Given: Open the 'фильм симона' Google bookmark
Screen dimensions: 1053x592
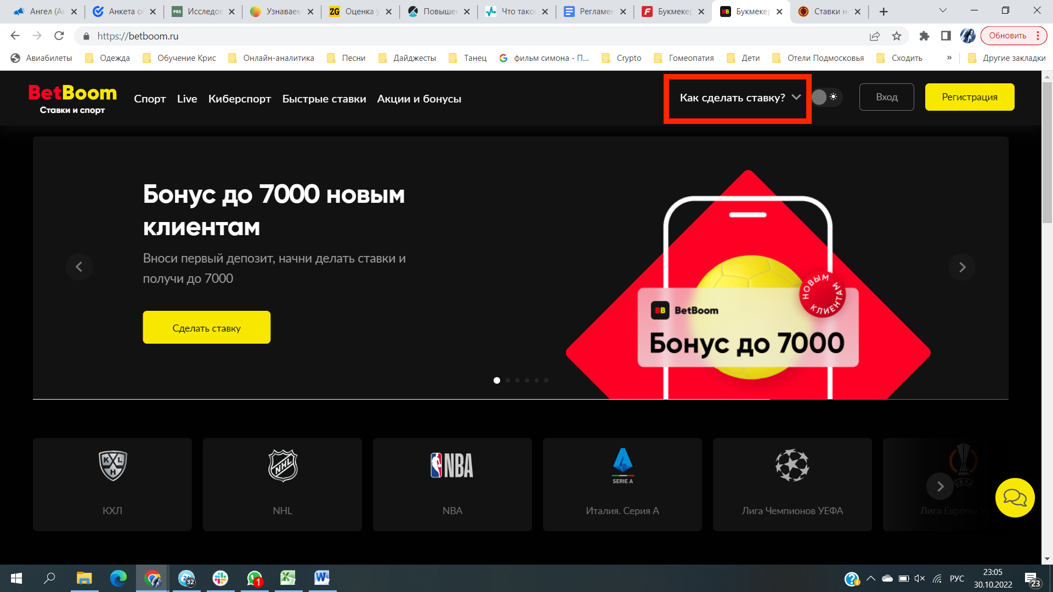Looking at the screenshot, I should coord(544,58).
